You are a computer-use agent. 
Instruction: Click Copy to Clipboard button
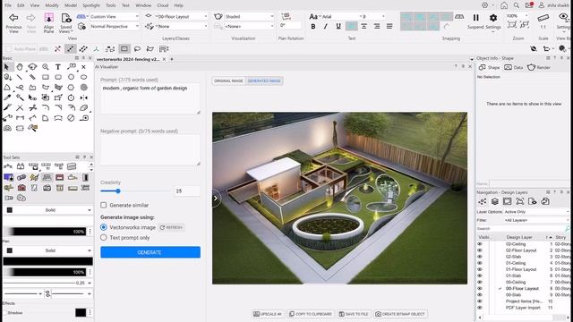(311, 314)
